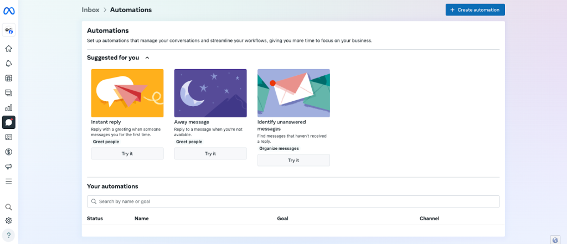Open the Ads megaphone icon

(9, 167)
